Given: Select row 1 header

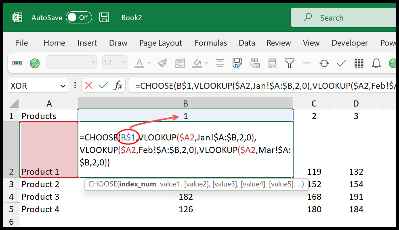Looking at the screenshot, I should pos(11,116).
